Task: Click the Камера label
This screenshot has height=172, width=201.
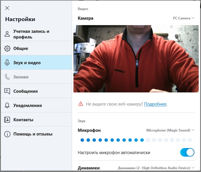Action: click(x=85, y=18)
